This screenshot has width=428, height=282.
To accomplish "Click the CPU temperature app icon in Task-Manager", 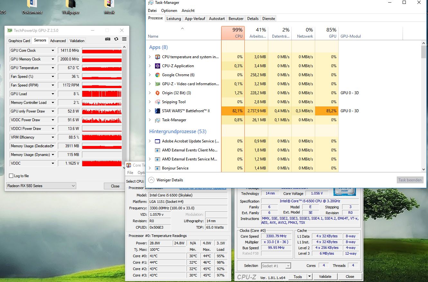I will pos(158,57).
